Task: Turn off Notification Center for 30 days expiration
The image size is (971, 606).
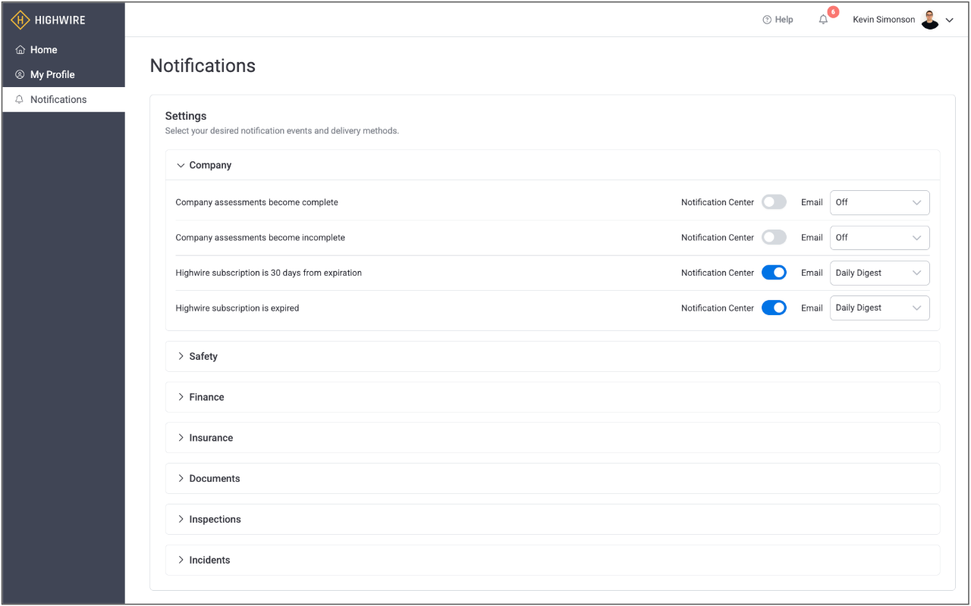Action: click(x=774, y=273)
